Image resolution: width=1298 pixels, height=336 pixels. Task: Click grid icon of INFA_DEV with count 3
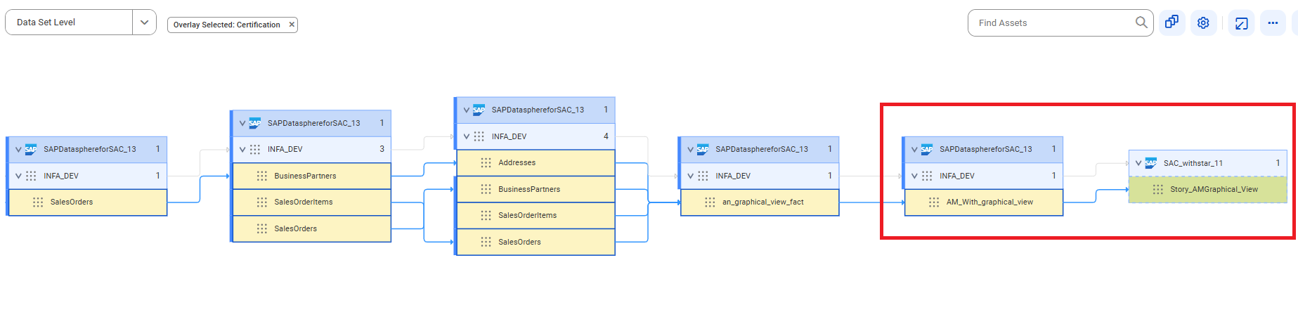(x=254, y=149)
